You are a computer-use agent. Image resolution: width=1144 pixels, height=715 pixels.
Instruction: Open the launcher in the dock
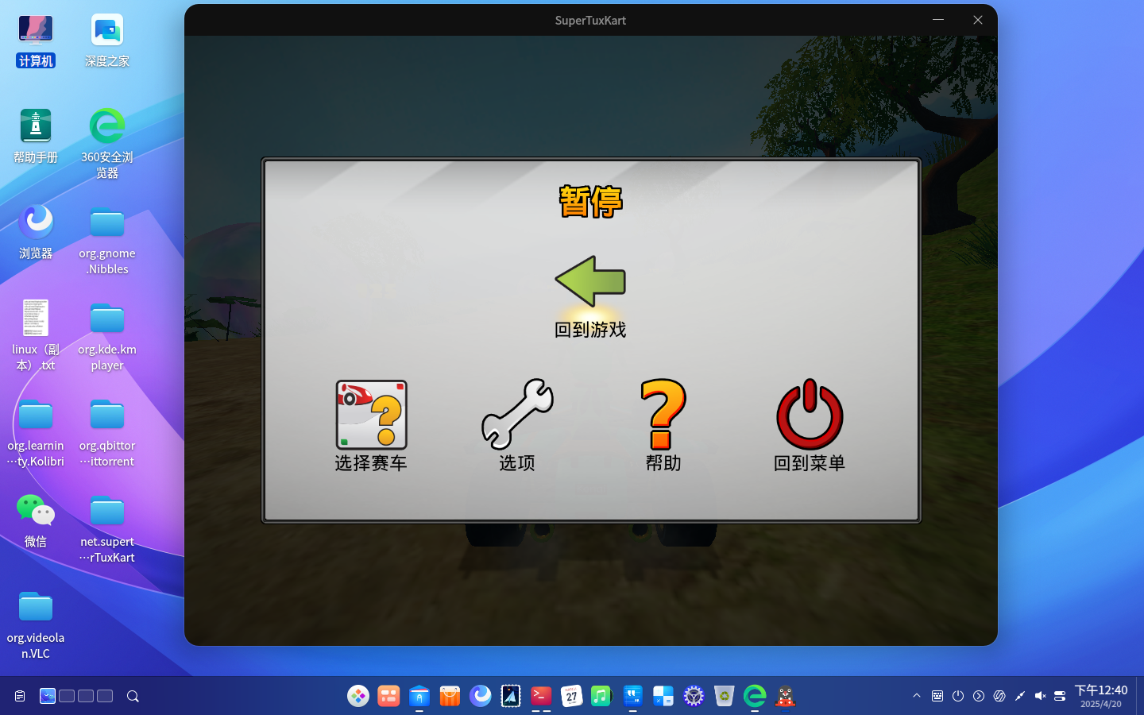(x=358, y=696)
